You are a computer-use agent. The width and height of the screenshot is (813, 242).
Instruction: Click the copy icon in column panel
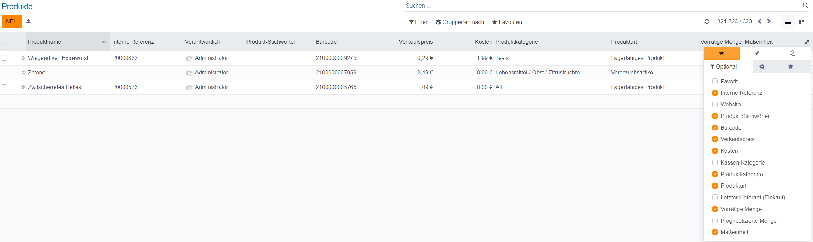(x=792, y=53)
